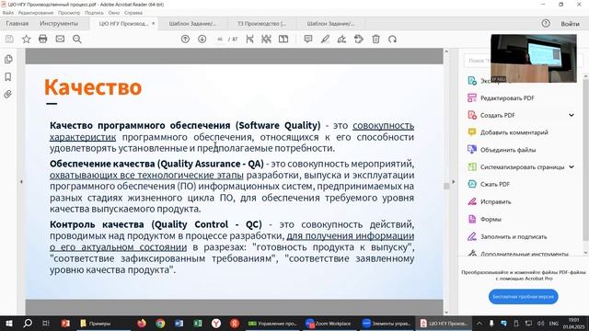Expand the Создать PDF chevron
The height and width of the screenshot is (331, 589).
click(x=572, y=115)
